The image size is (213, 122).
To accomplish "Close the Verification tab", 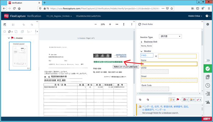I will (x=39, y=3).
